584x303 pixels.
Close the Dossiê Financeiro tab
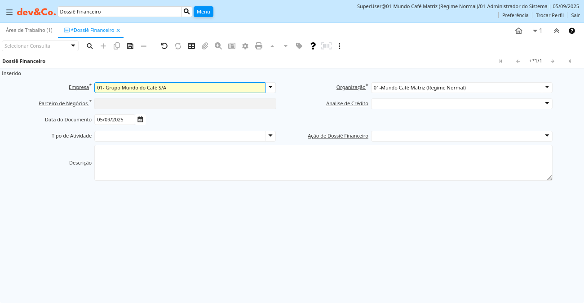point(118,30)
